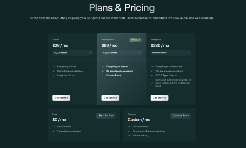Open the 100,000 credits dropdown
Viewport: 246px width, 148px height.
[122, 53]
